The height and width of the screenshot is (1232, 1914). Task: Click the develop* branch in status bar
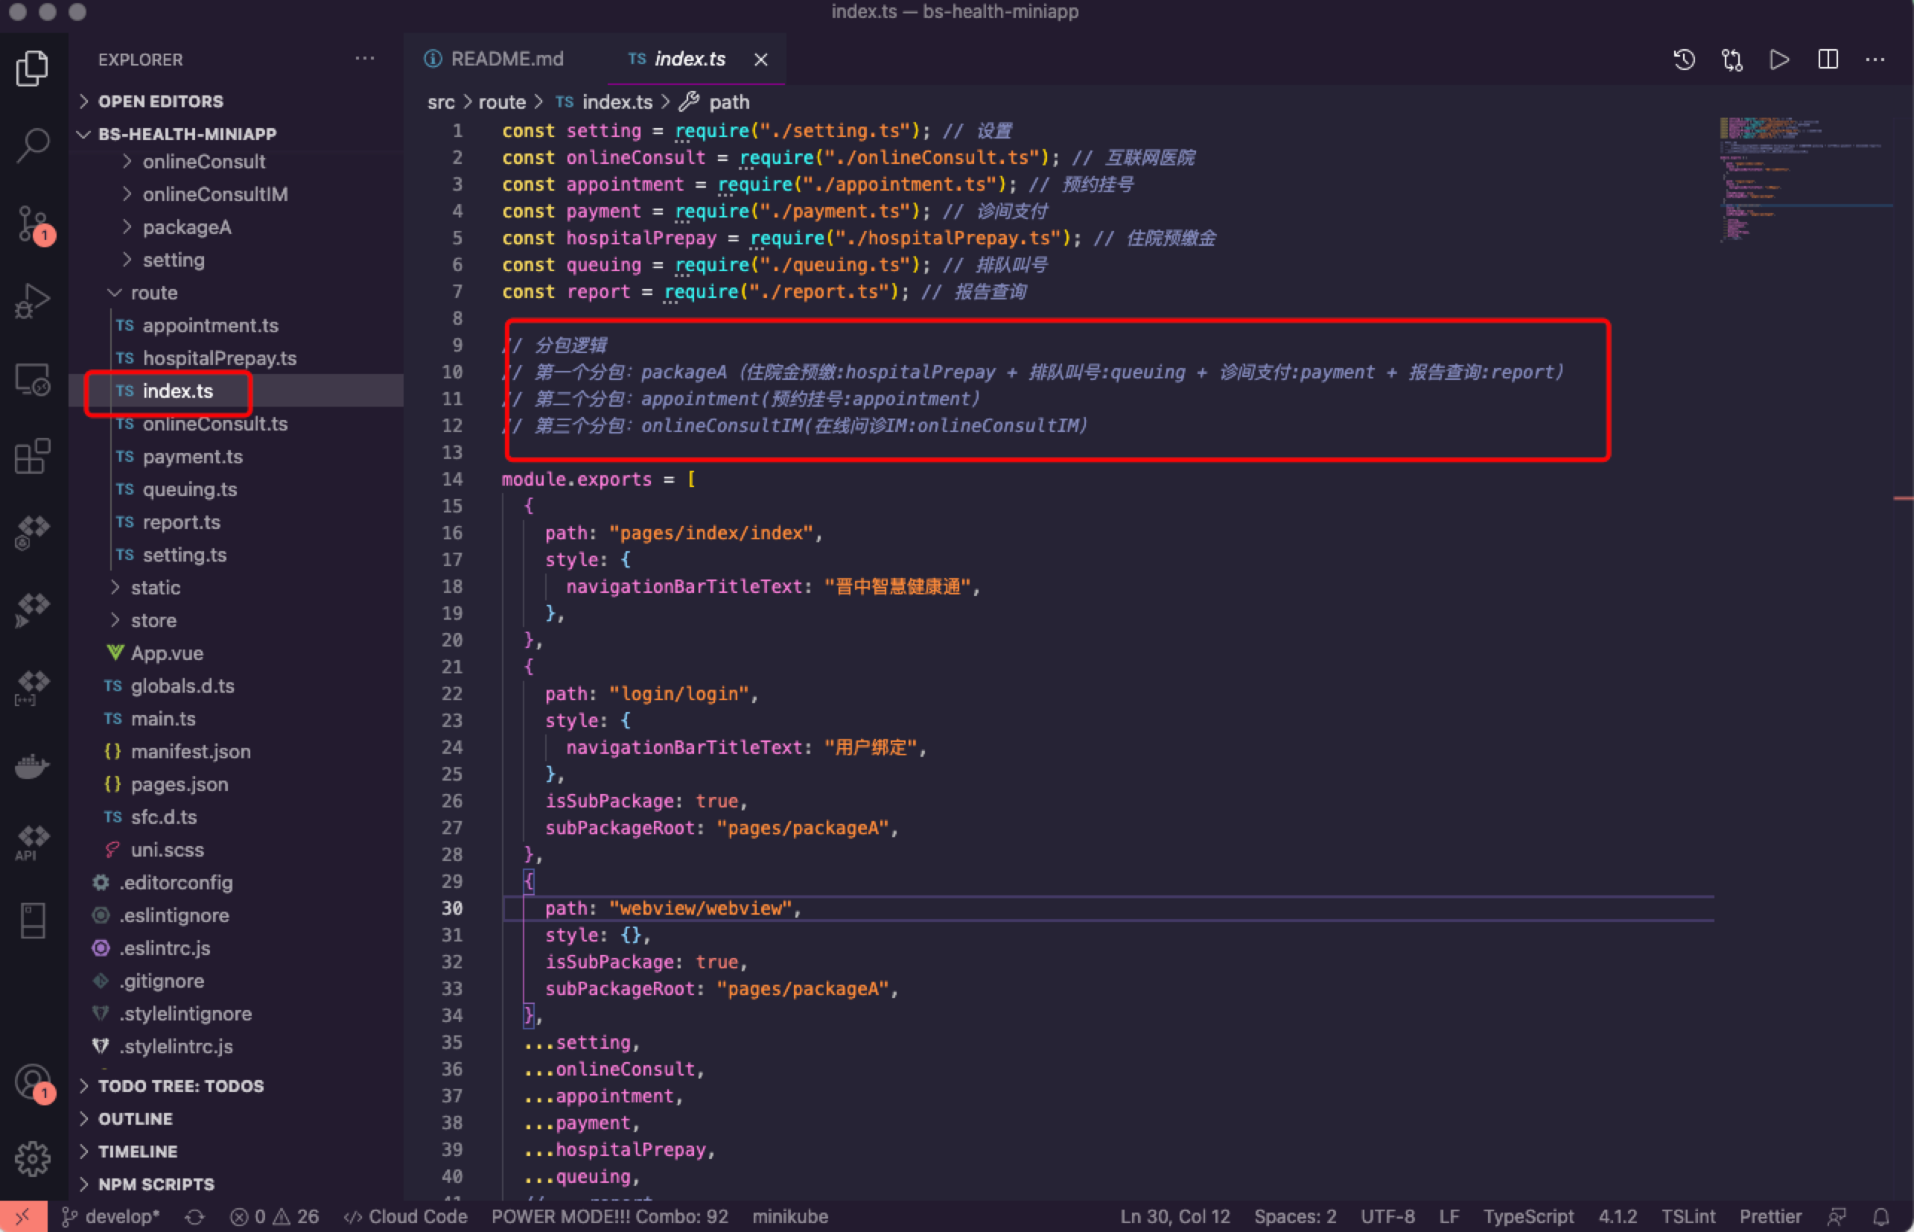pyautogui.click(x=111, y=1217)
